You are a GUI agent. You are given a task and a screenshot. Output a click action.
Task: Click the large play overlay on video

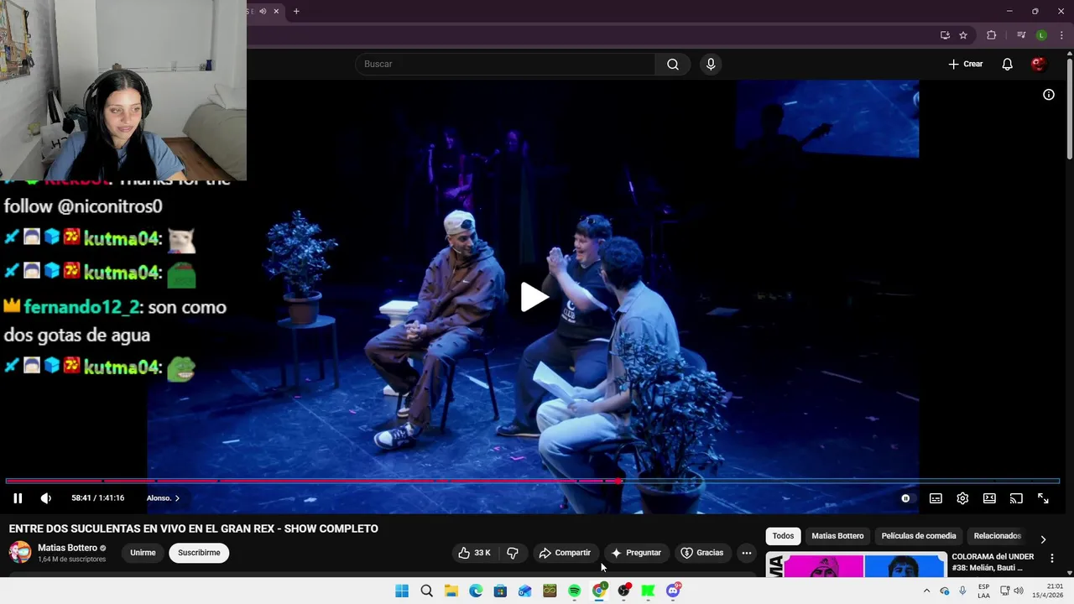click(534, 297)
